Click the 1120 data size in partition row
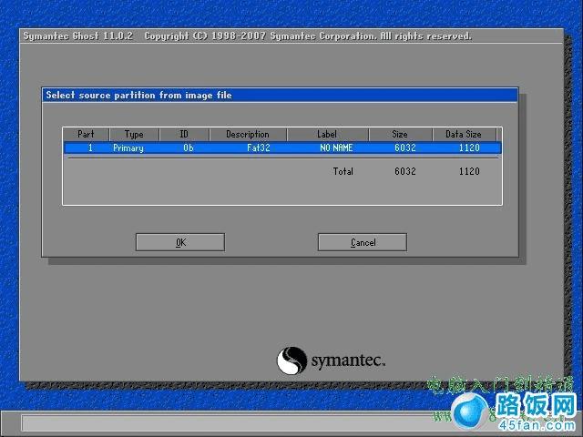This screenshot has height=437, width=583. 469,147
